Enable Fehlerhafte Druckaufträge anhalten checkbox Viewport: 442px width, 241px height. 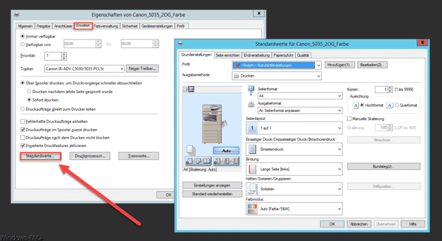[x=23, y=122]
